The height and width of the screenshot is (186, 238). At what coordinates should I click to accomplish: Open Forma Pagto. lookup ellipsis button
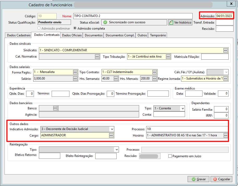75,72
